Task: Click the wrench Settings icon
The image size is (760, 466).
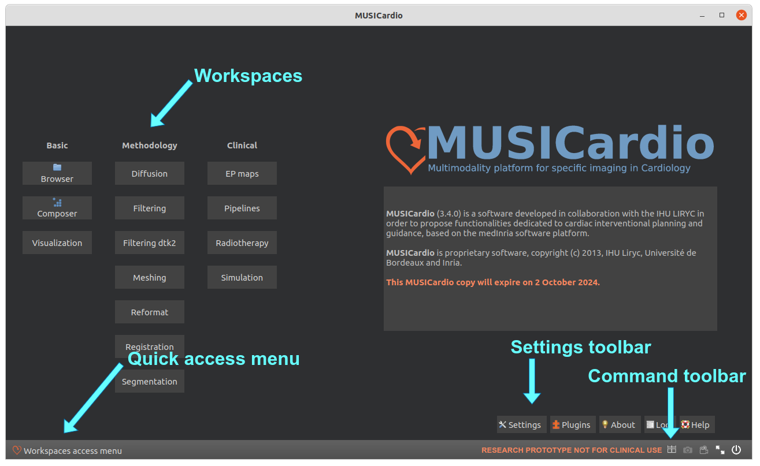Action: (503, 424)
